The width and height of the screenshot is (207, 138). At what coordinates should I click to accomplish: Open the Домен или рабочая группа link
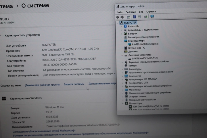point(42,85)
